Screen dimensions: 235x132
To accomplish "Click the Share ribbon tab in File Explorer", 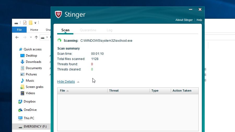I will pos(48,30).
